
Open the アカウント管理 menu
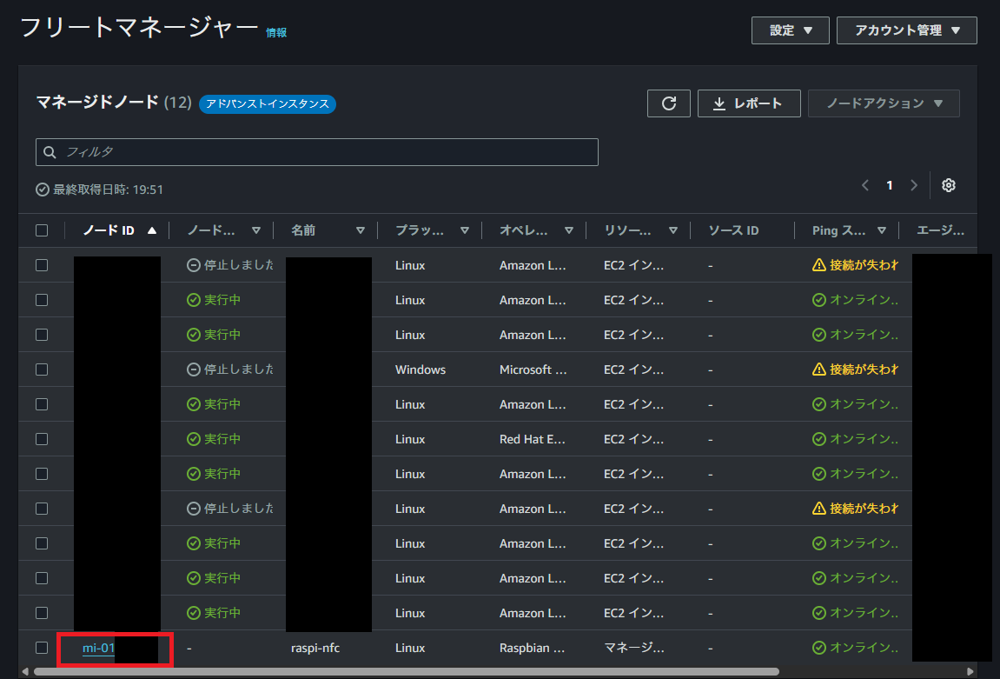[906, 30]
